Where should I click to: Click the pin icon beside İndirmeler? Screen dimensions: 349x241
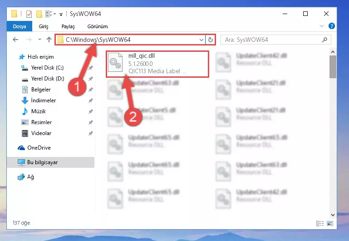(91, 100)
